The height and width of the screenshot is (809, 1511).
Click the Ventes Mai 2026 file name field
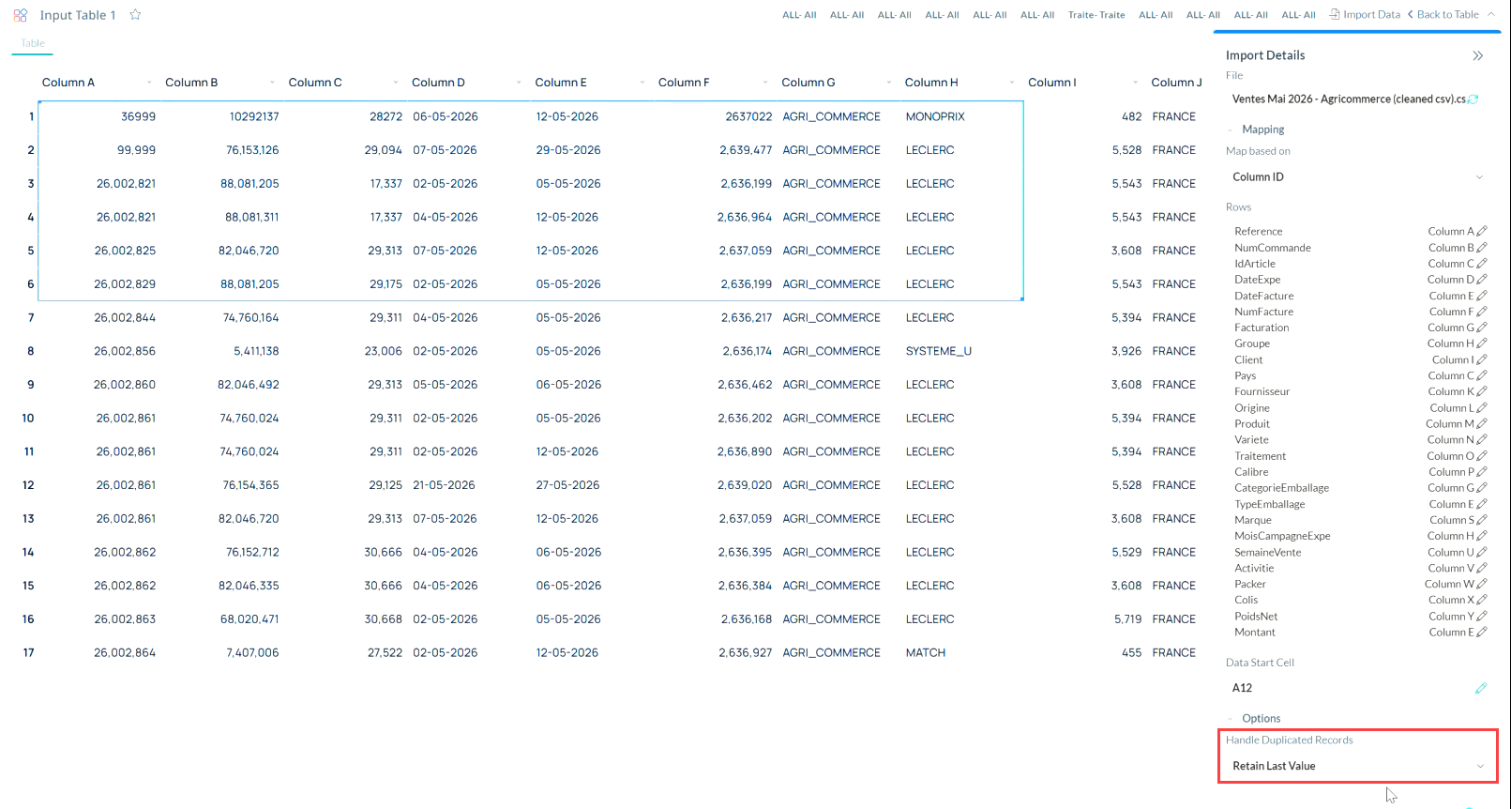pyautogui.click(x=1349, y=99)
